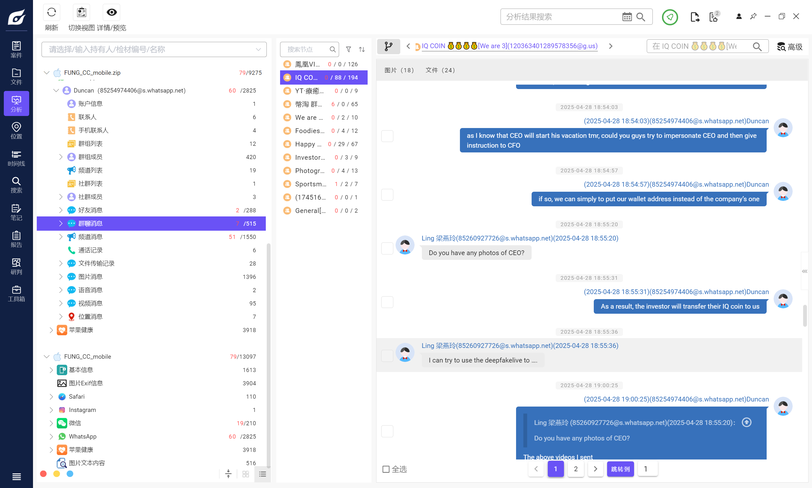Switch to the 文件 (24) tab
This screenshot has width=812, height=488.
pos(440,70)
